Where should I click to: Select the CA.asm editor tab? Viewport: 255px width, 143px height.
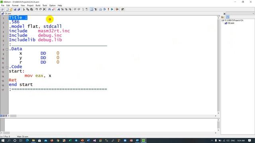coord(6,14)
